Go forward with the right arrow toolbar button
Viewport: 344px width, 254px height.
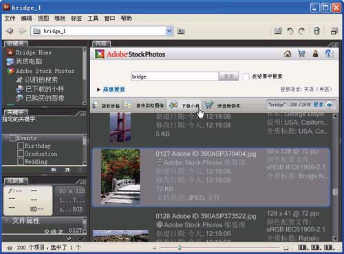tap(22, 31)
